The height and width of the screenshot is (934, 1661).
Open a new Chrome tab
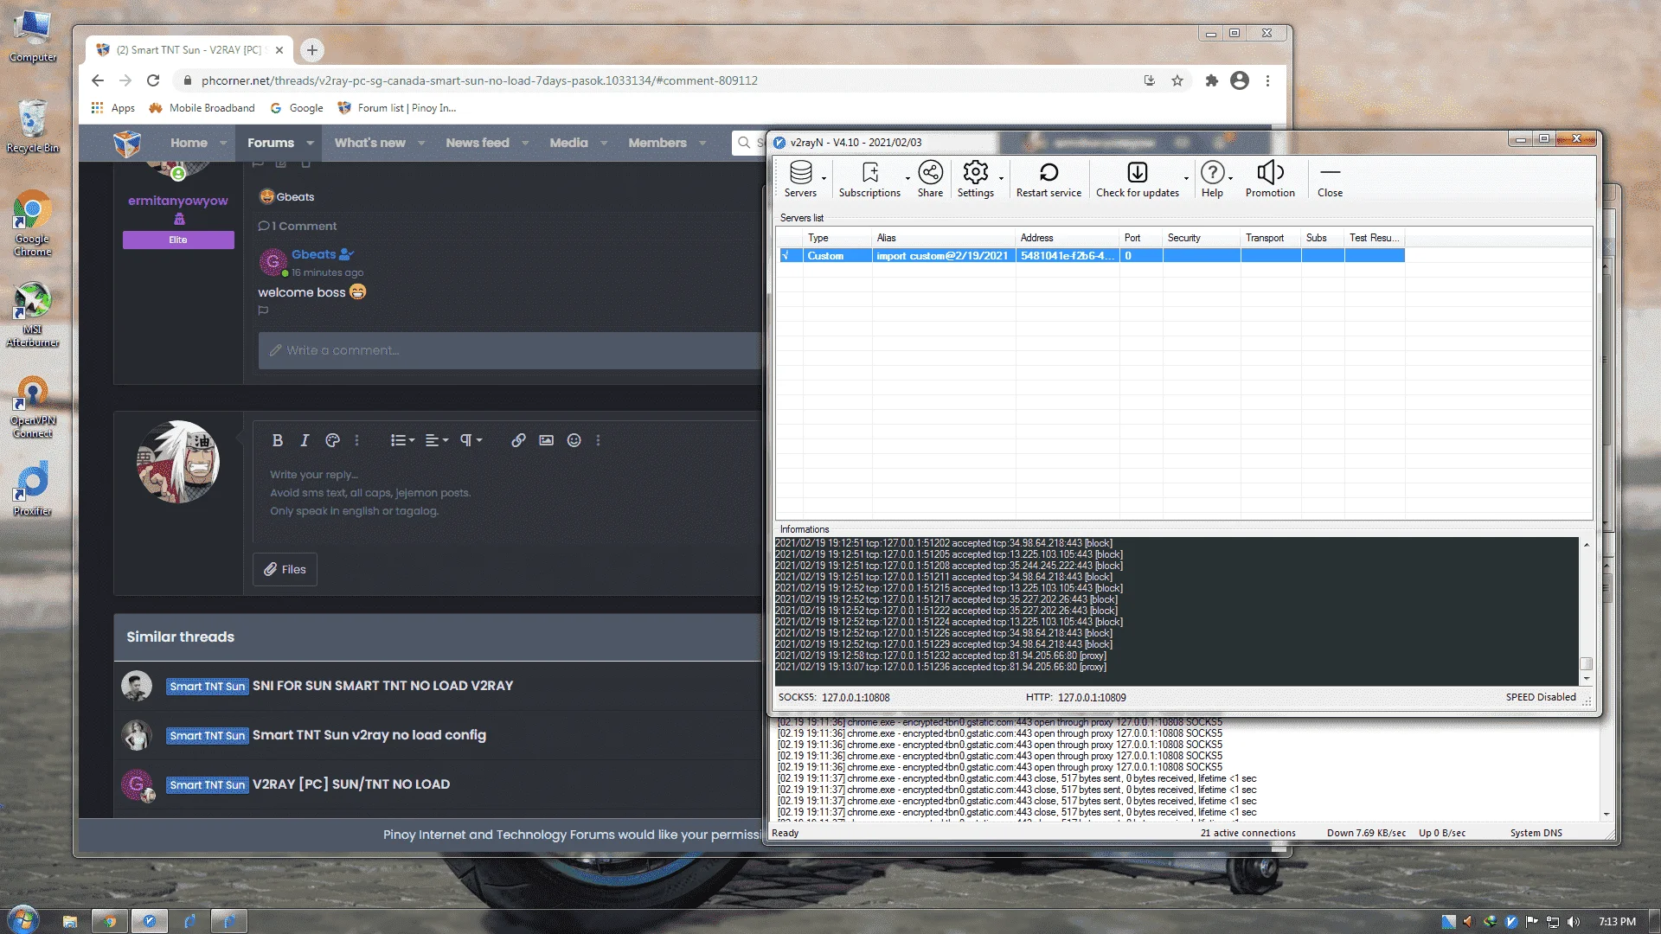311,50
